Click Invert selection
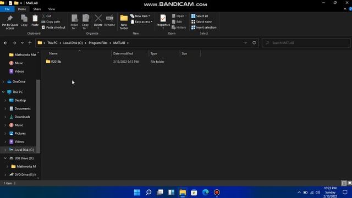Viewport: 352px width, 198px height. (x=204, y=28)
